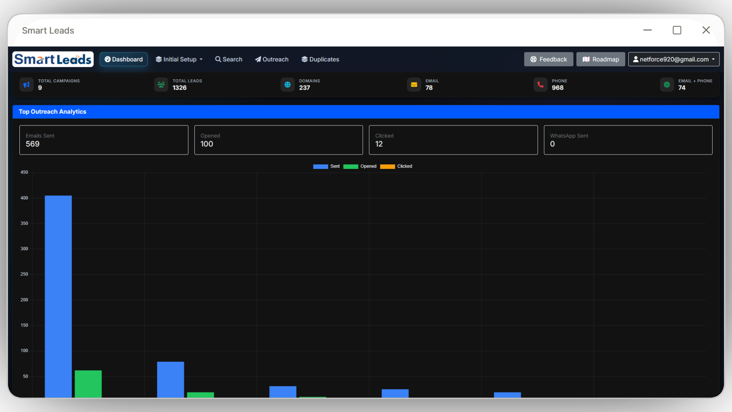Close the Smart Leads window
This screenshot has height=412, width=732.
tap(706, 30)
